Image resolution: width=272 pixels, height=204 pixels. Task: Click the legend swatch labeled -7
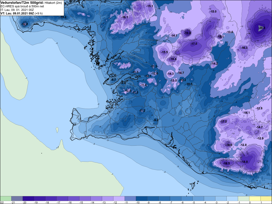(175, 199)
